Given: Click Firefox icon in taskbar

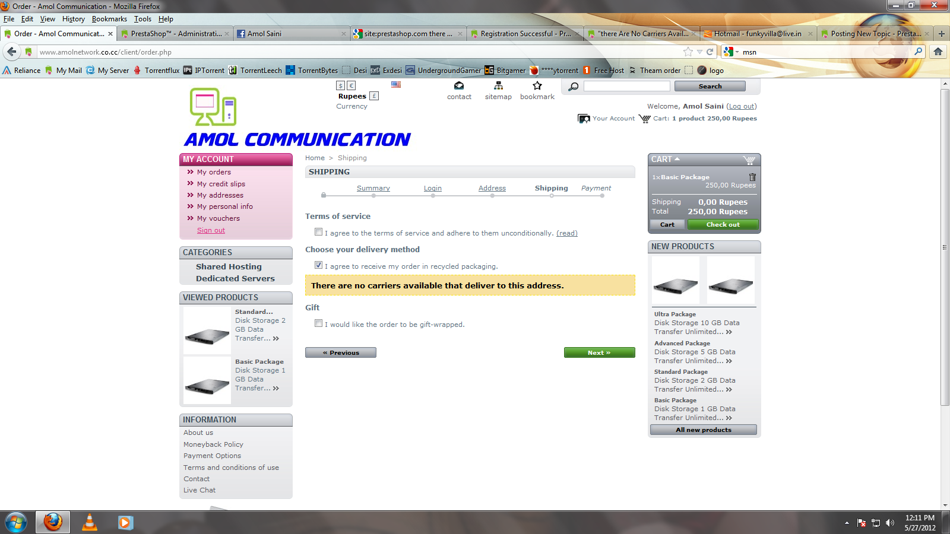Looking at the screenshot, I should (x=53, y=522).
